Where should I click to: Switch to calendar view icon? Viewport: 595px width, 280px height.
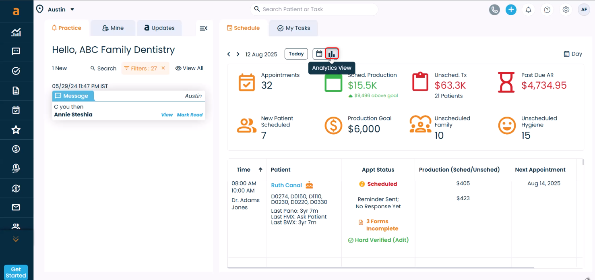click(x=319, y=54)
